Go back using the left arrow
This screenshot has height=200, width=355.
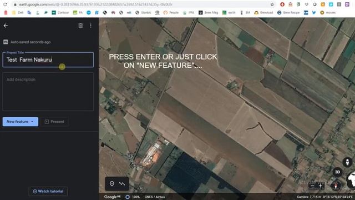(x=6, y=26)
